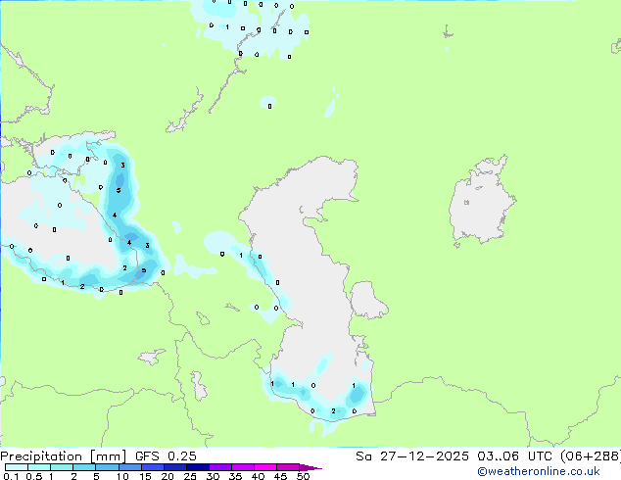
Task: Click the '30' legend scale label
Action: 213,476
